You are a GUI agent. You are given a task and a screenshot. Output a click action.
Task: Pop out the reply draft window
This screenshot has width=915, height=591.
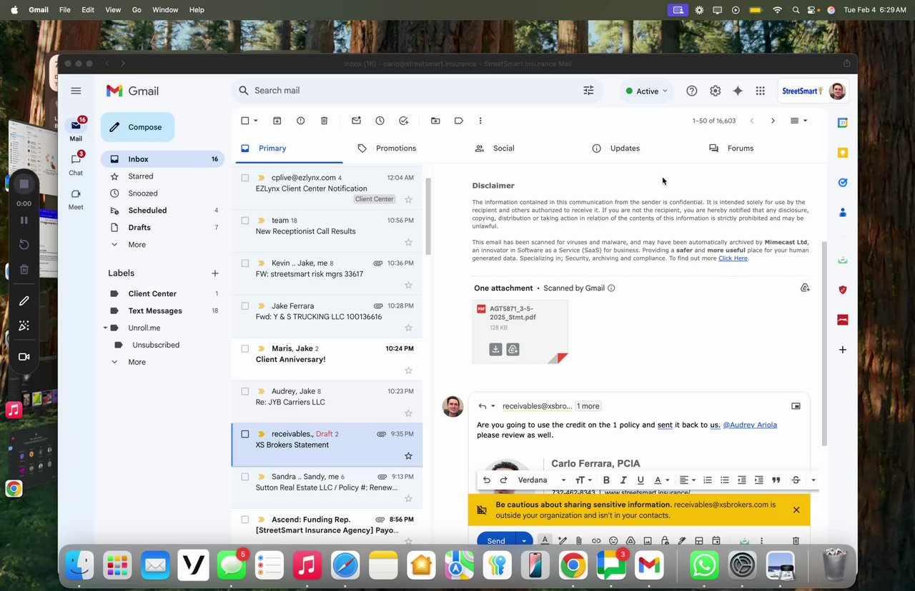(796, 406)
